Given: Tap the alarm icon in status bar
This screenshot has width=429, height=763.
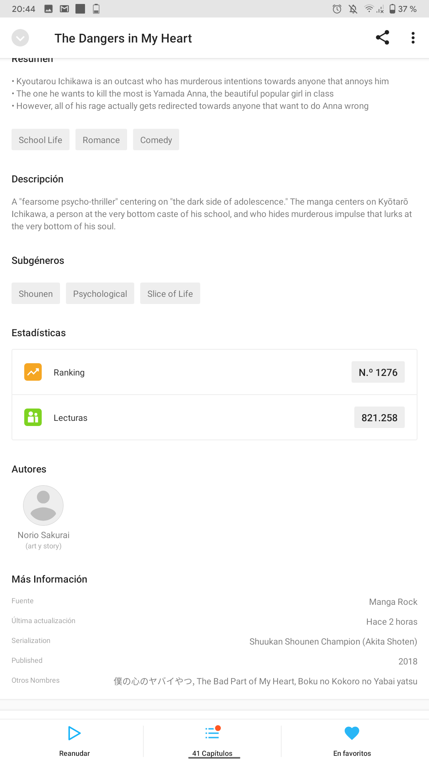Looking at the screenshot, I should pos(337,9).
